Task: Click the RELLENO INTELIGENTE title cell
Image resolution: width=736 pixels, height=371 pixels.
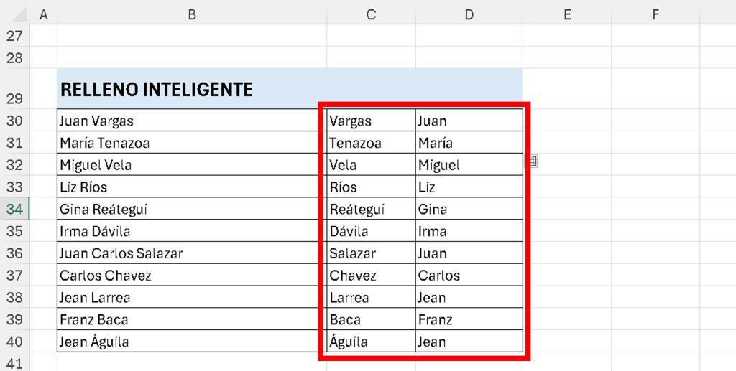Action: [290, 88]
